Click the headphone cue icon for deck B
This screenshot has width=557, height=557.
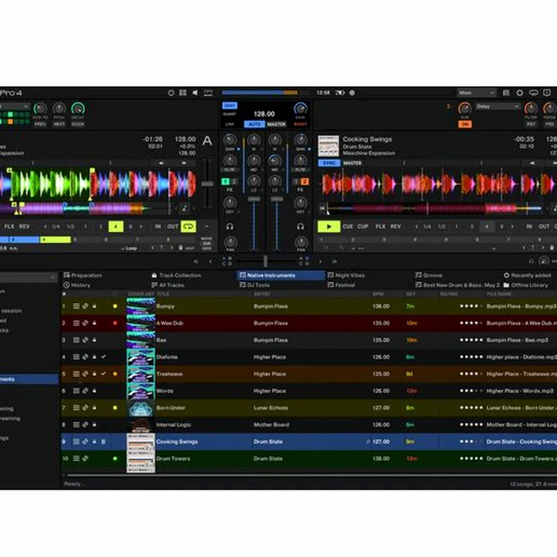(300, 226)
